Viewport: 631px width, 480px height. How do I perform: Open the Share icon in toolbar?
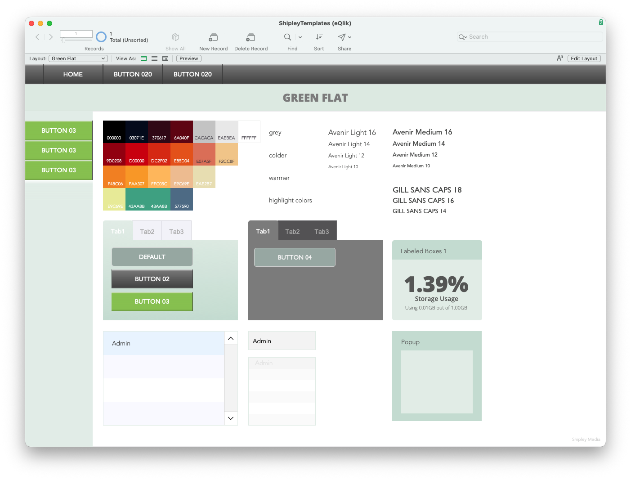pos(342,37)
